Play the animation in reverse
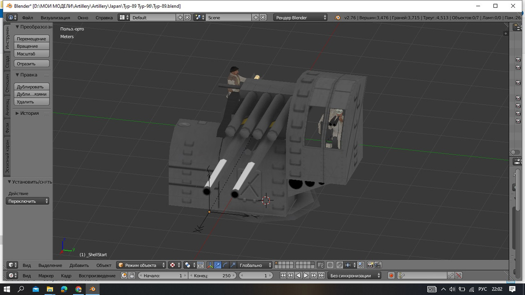Viewport: 525px width, 295px height. (x=298, y=276)
